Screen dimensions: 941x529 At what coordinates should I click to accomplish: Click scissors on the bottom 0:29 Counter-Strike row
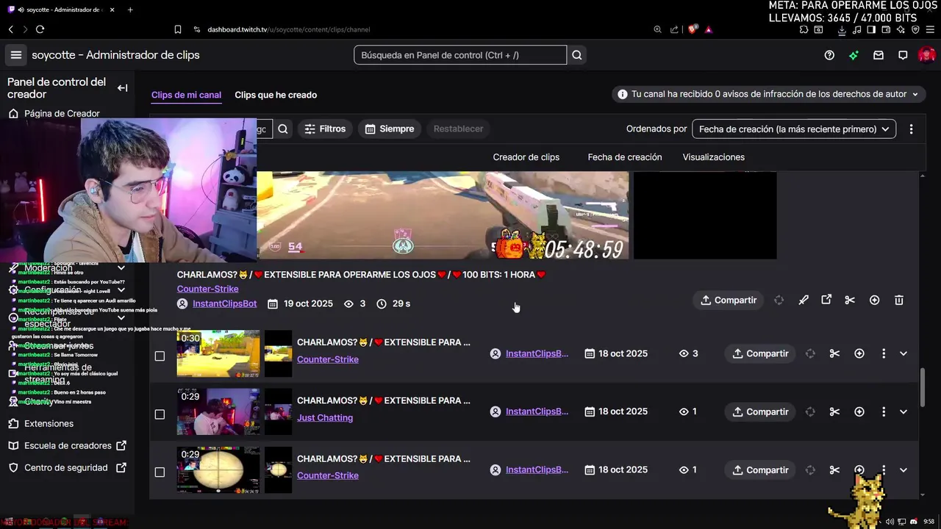(834, 469)
